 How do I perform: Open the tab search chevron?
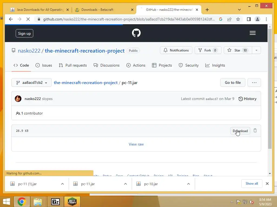pyautogui.click(x=239, y=10)
